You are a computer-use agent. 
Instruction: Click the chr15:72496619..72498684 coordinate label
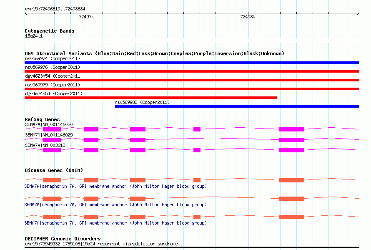[x=55, y=9]
